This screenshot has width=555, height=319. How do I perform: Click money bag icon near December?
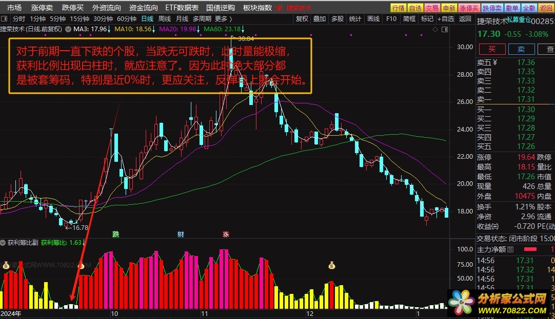tap(332, 265)
